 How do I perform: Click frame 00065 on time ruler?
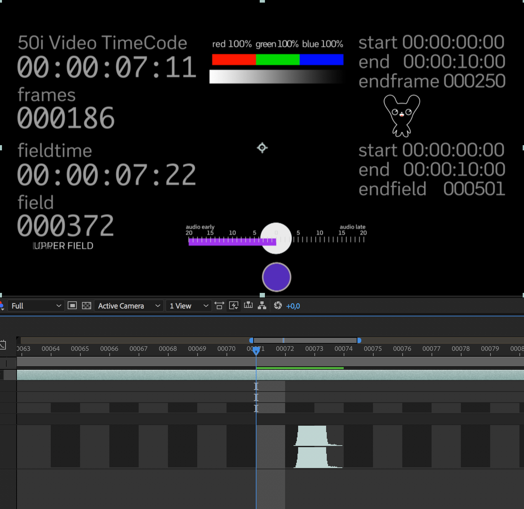point(80,349)
